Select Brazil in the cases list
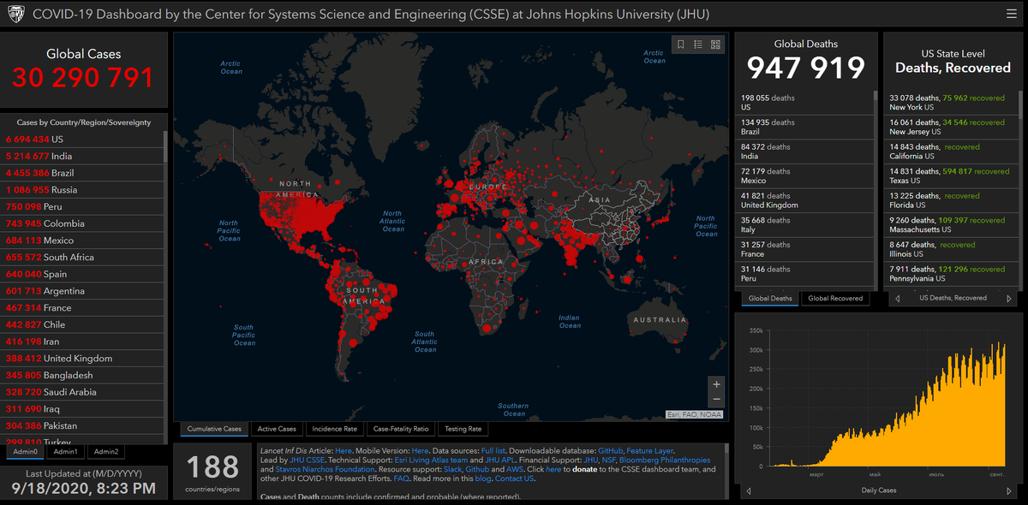 pyautogui.click(x=82, y=173)
